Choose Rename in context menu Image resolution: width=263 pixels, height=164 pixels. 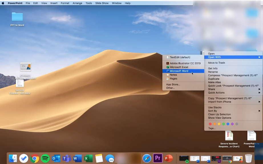point(233,72)
